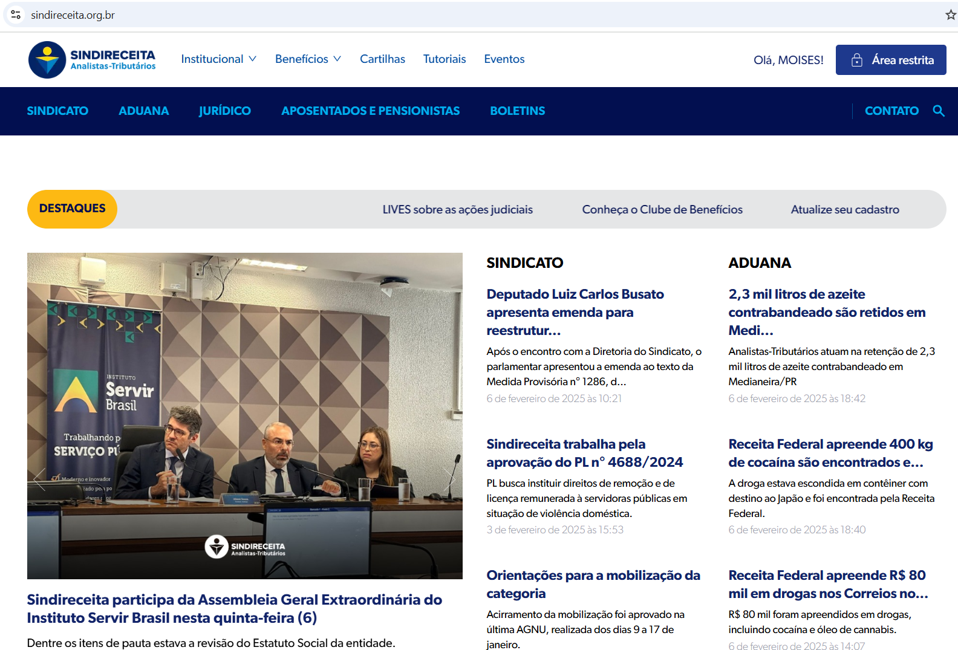Screen dimensions: 958x650
Task: Expand the Institucional dropdown menu
Action: pyautogui.click(x=218, y=59)
